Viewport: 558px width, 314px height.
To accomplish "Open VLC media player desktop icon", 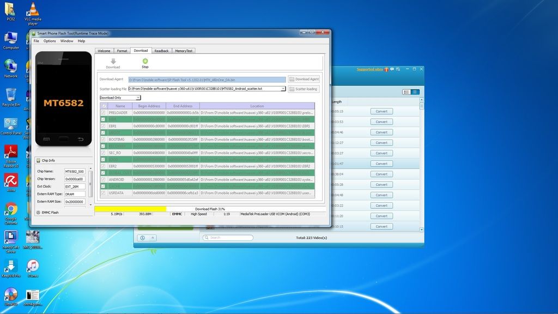I will pos(33,9).
